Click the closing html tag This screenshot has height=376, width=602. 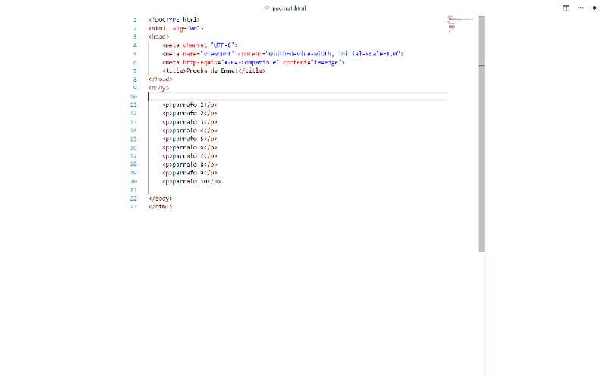(161, 207)
